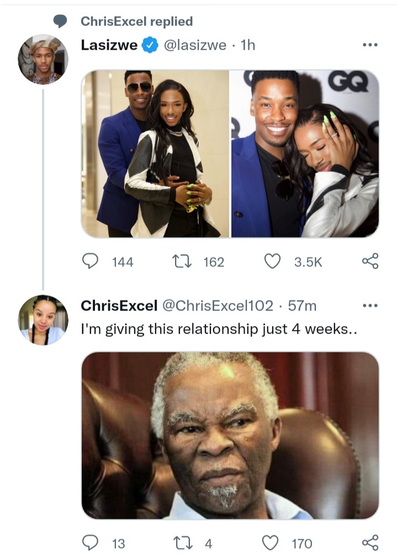Open more options menu on ChrisExcel's tweet
This screenshot has width=397, height=559.
tap(370, 305)
